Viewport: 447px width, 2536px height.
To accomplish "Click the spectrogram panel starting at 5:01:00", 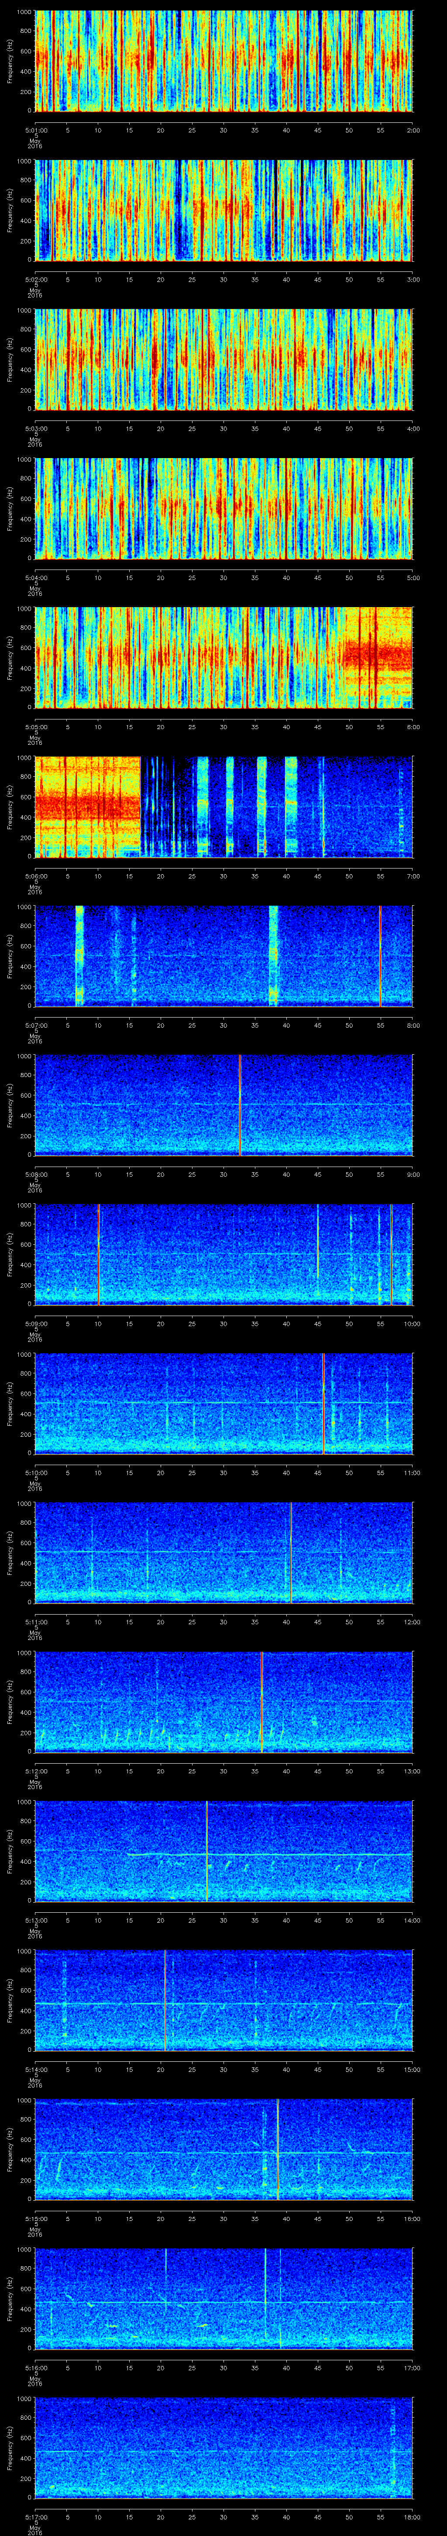I will [x=223, y=61].
